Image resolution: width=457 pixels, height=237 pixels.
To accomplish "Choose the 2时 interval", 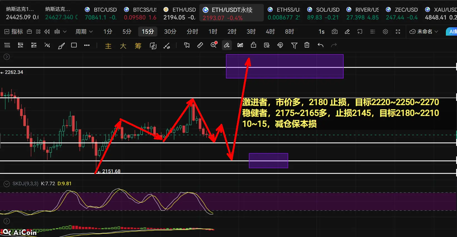I will 232,32.
